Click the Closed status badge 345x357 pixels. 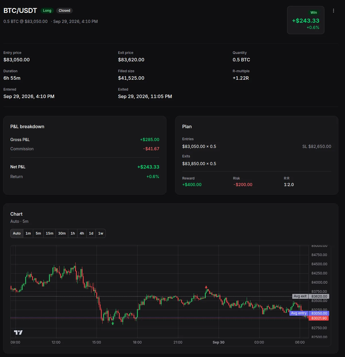64,11
